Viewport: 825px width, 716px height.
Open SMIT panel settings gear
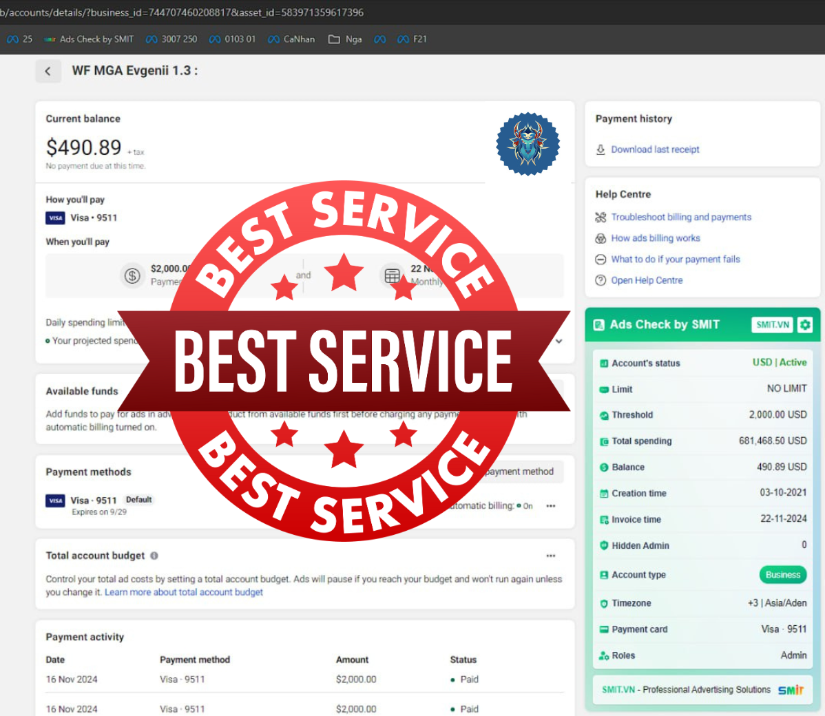(x=805, y=324)
